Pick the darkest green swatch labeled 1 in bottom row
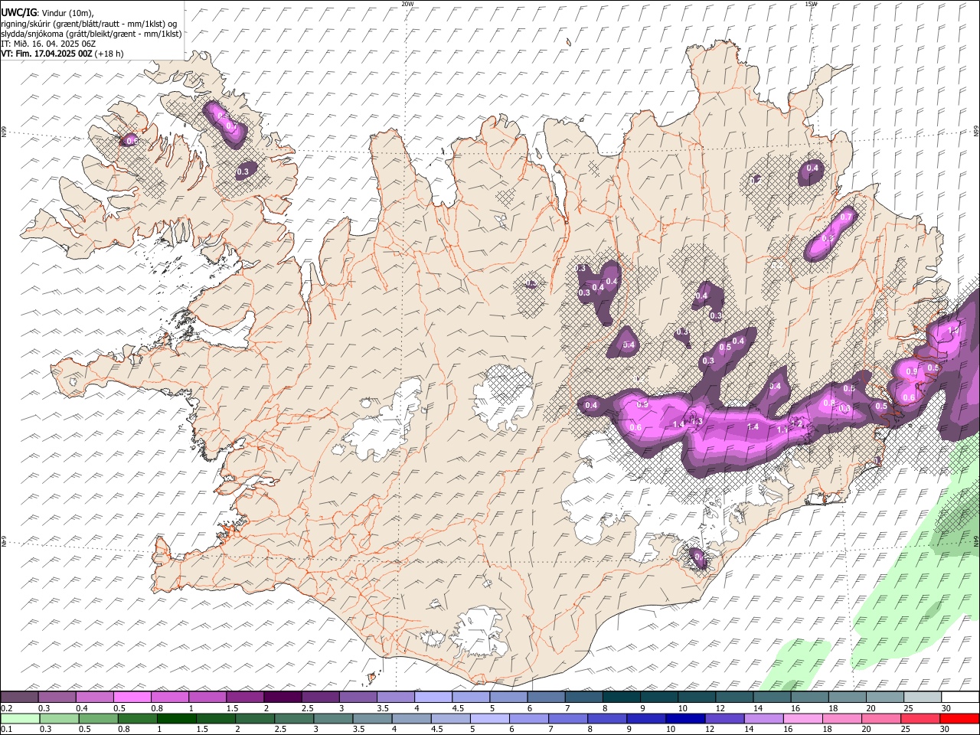The height and width of the screenshot is (735, 980). point(176,718)
